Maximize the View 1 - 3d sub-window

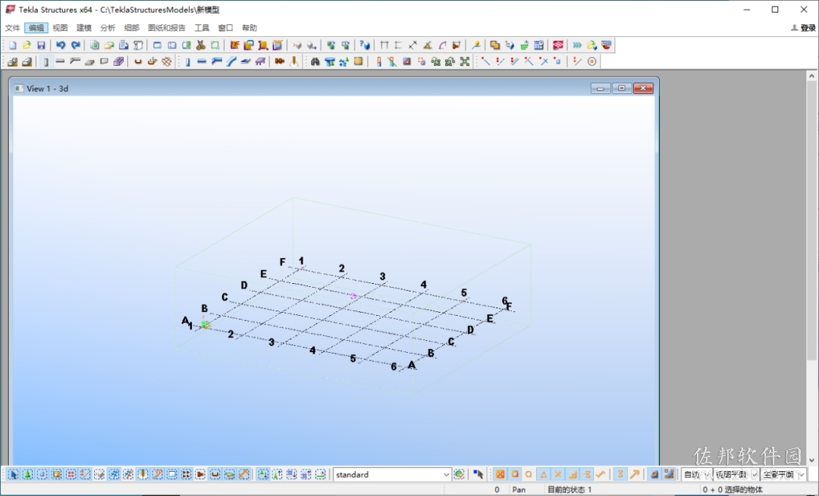click(x=622, y=88)
